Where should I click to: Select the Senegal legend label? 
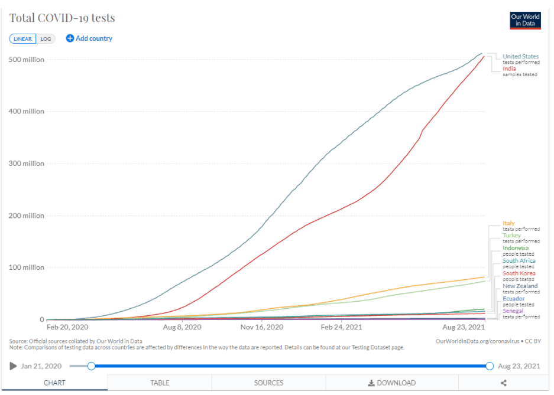click(x=513, y=311)
